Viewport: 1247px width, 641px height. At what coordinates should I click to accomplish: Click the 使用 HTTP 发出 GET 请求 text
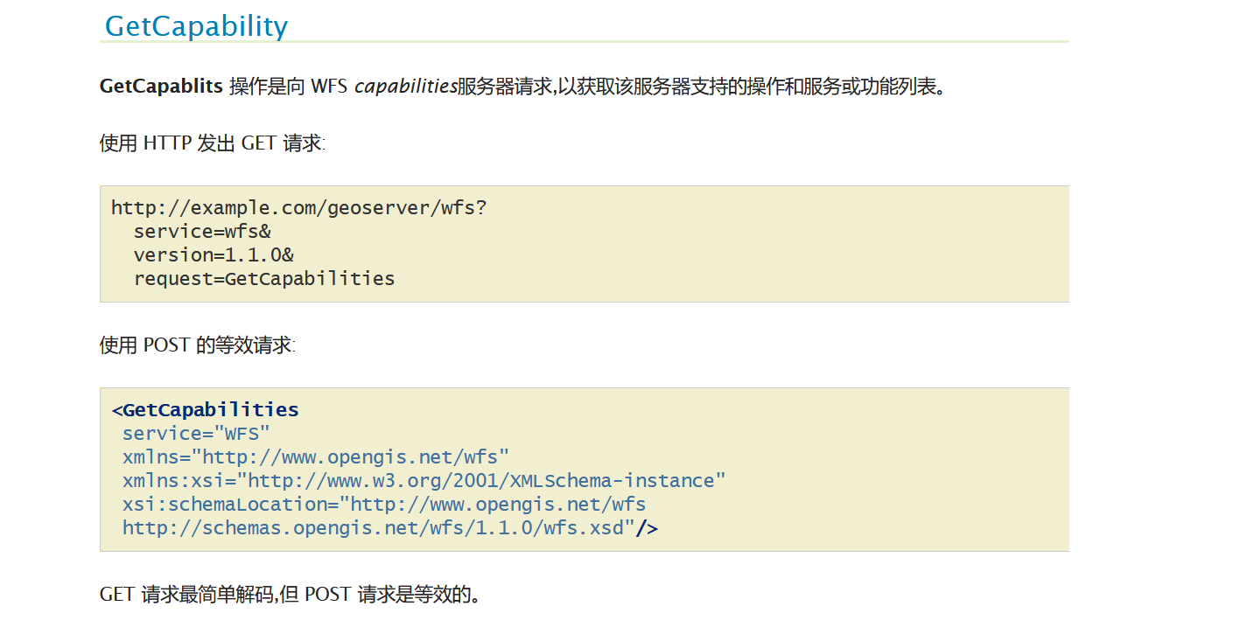[212, 143]
